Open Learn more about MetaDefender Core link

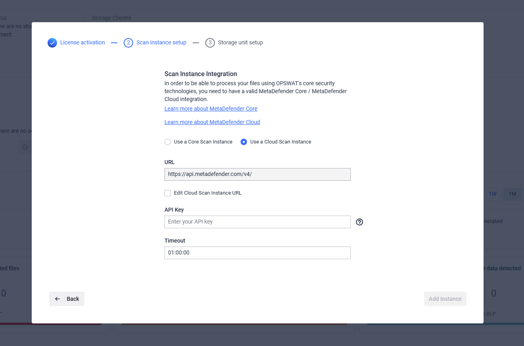[x=211, y=109]
